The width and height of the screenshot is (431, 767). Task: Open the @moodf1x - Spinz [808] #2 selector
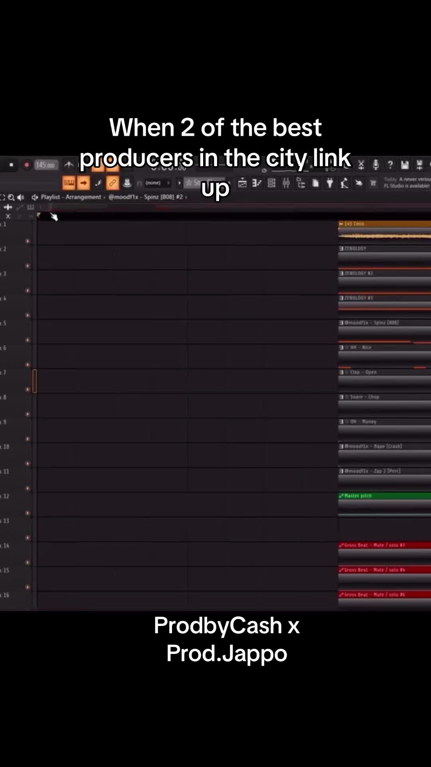[146, 197]
